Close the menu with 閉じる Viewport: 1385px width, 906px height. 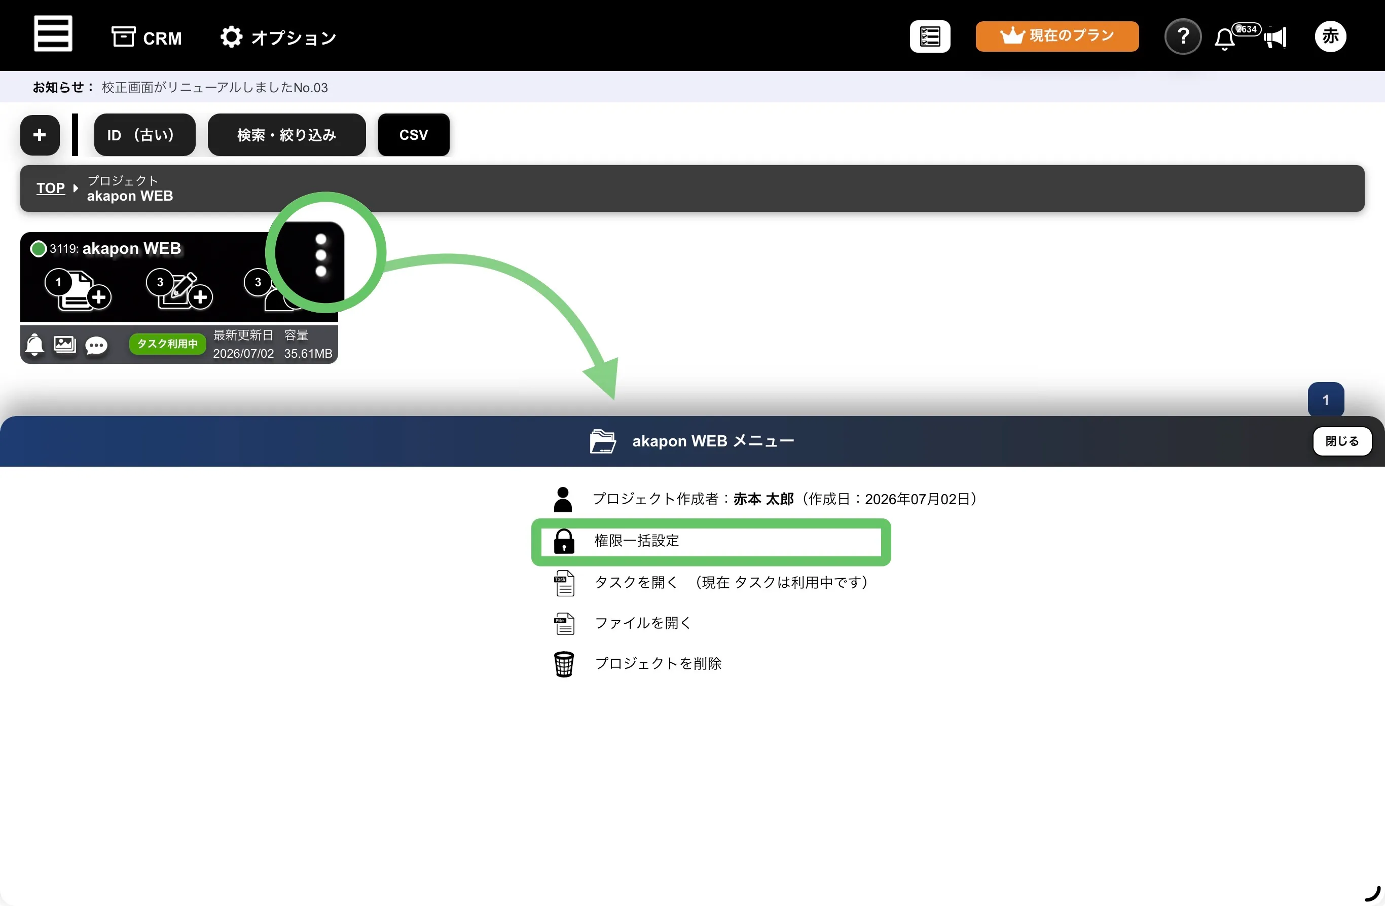(1342, 441)
